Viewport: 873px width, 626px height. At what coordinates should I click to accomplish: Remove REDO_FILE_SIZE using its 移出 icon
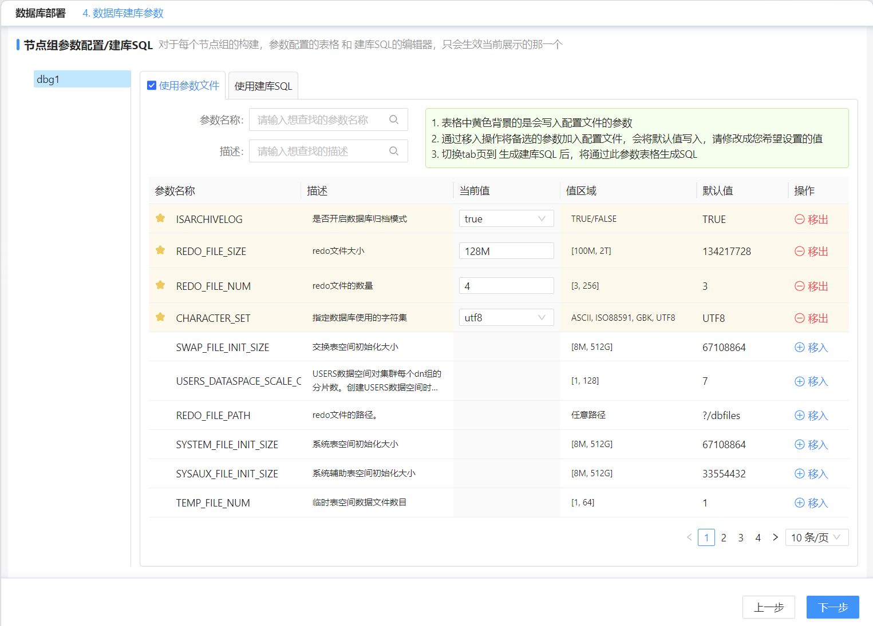(800, 251)
